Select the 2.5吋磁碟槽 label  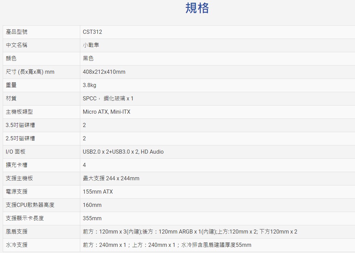click(x=20, y=139)
